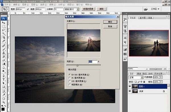Screen dimensions: 171x112
Task: Select 50-300 毫米变焦 lens type
Action: pyautogui.click(x=70, y=75)
